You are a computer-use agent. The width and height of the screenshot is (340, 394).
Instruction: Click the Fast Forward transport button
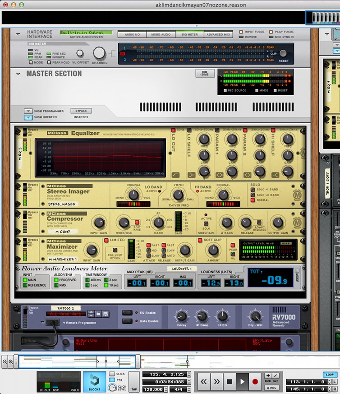tap(216, 382)
